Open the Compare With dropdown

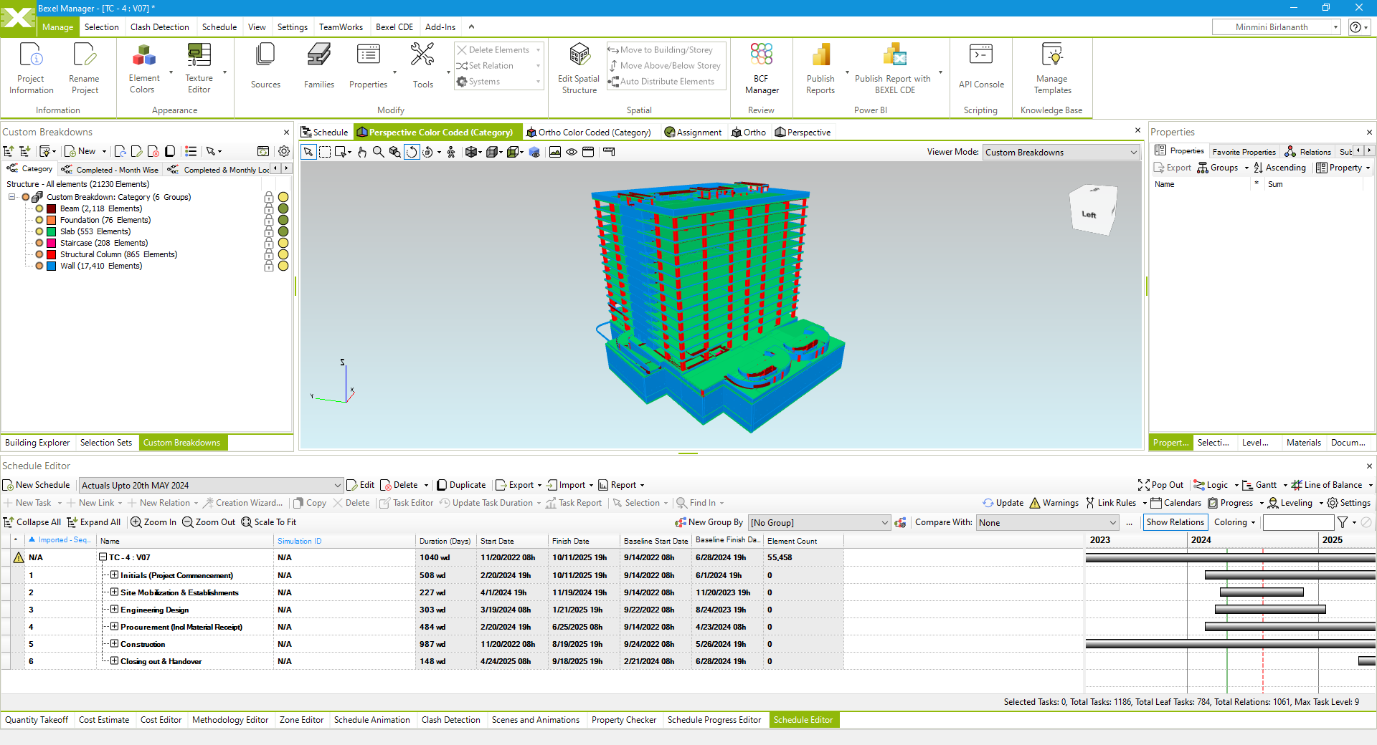tap(1047, 523)
